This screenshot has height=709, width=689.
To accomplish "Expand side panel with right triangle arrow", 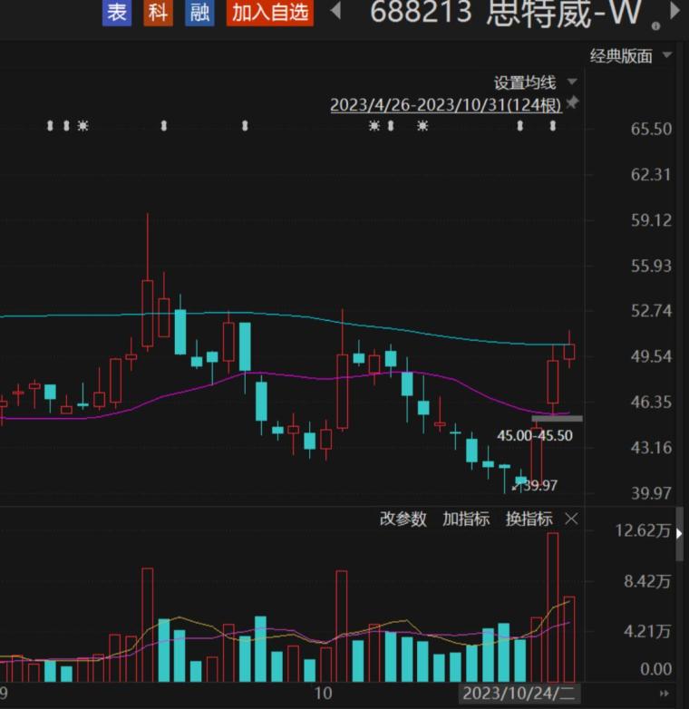I will tap(679, 533).
